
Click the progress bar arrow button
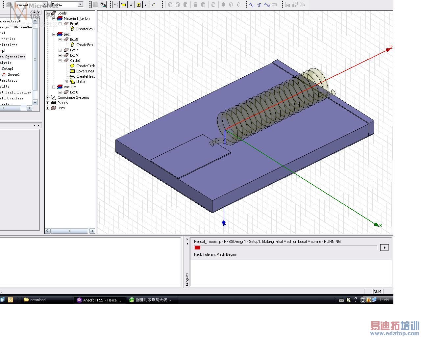click(x=384, y=247)
